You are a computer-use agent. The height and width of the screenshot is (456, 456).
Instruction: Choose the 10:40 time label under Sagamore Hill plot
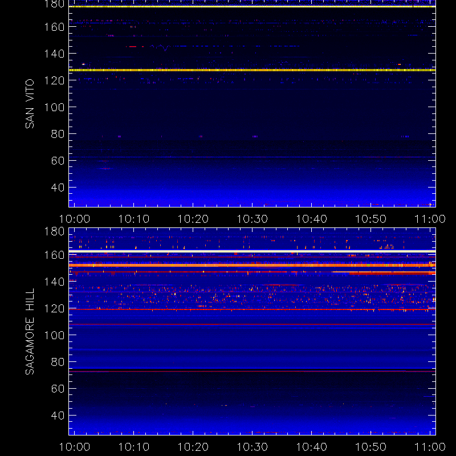(x=312, y=447)
